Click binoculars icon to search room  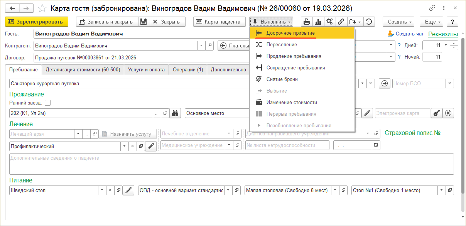click(x=175, y=113)
